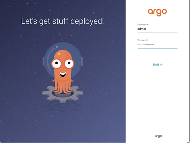Image resolution: width=190 pixels, height=143 pixels.
Task: Click the light spot on octopus head
Action: [59, 54]
